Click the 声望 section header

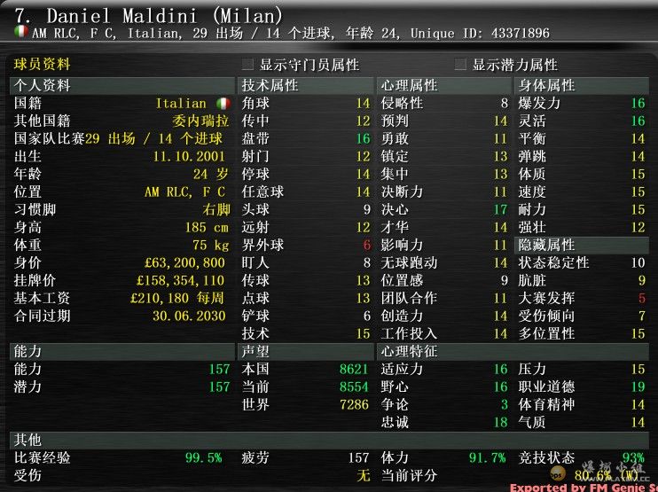(305, 351)
